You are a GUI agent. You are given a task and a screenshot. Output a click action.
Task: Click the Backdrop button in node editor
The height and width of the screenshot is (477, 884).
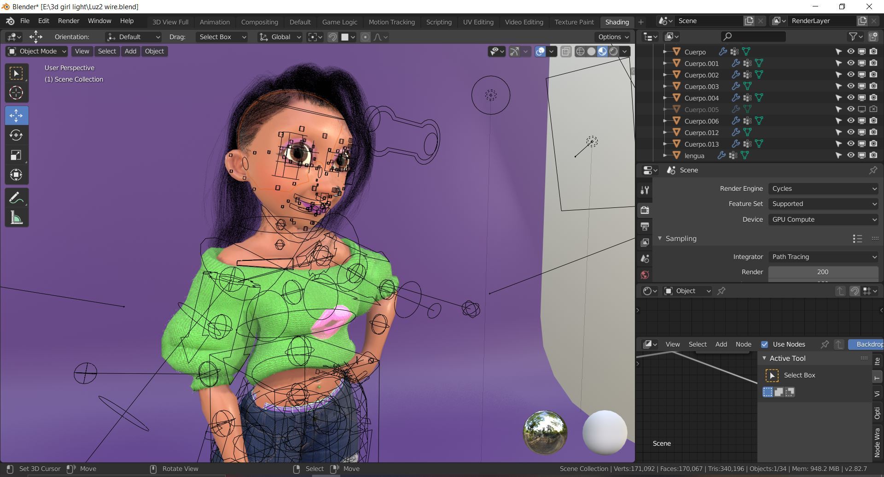(x=868, y=344)
